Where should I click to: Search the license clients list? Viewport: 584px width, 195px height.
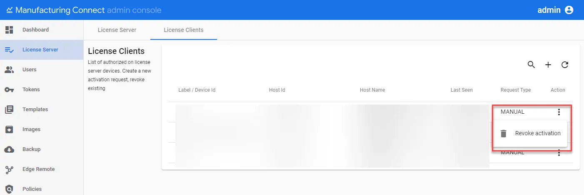[531, 65]
